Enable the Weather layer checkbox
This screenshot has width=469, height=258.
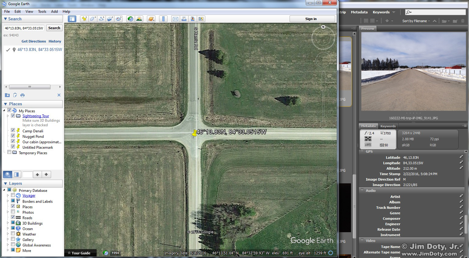(x=13, y=234)
